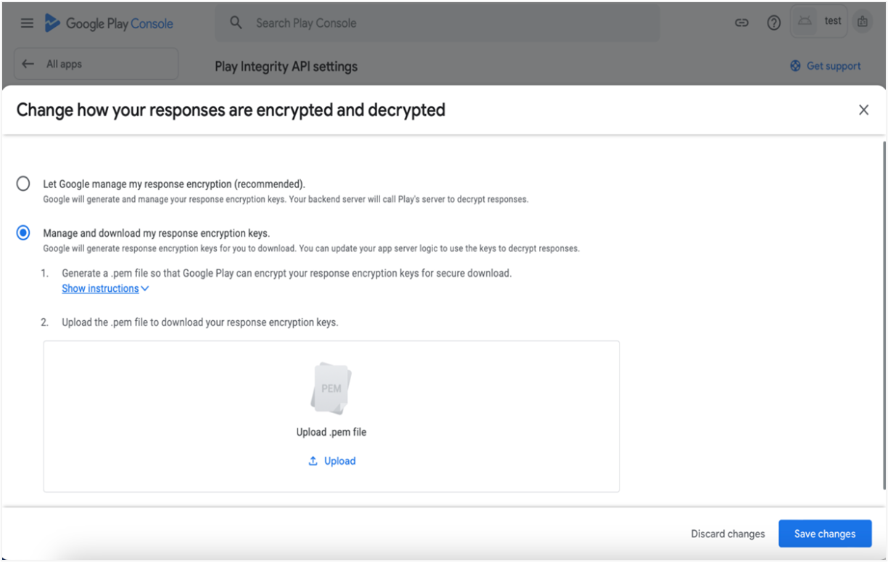Open the hamburger navigation menu
Screen dimensions: 888x562
(x=27, y=23)
